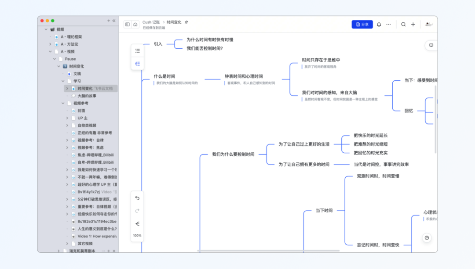The height and width of the screenshot is (269, 475).
Task: Collapse the Pause folder
Action: [55, 59]
